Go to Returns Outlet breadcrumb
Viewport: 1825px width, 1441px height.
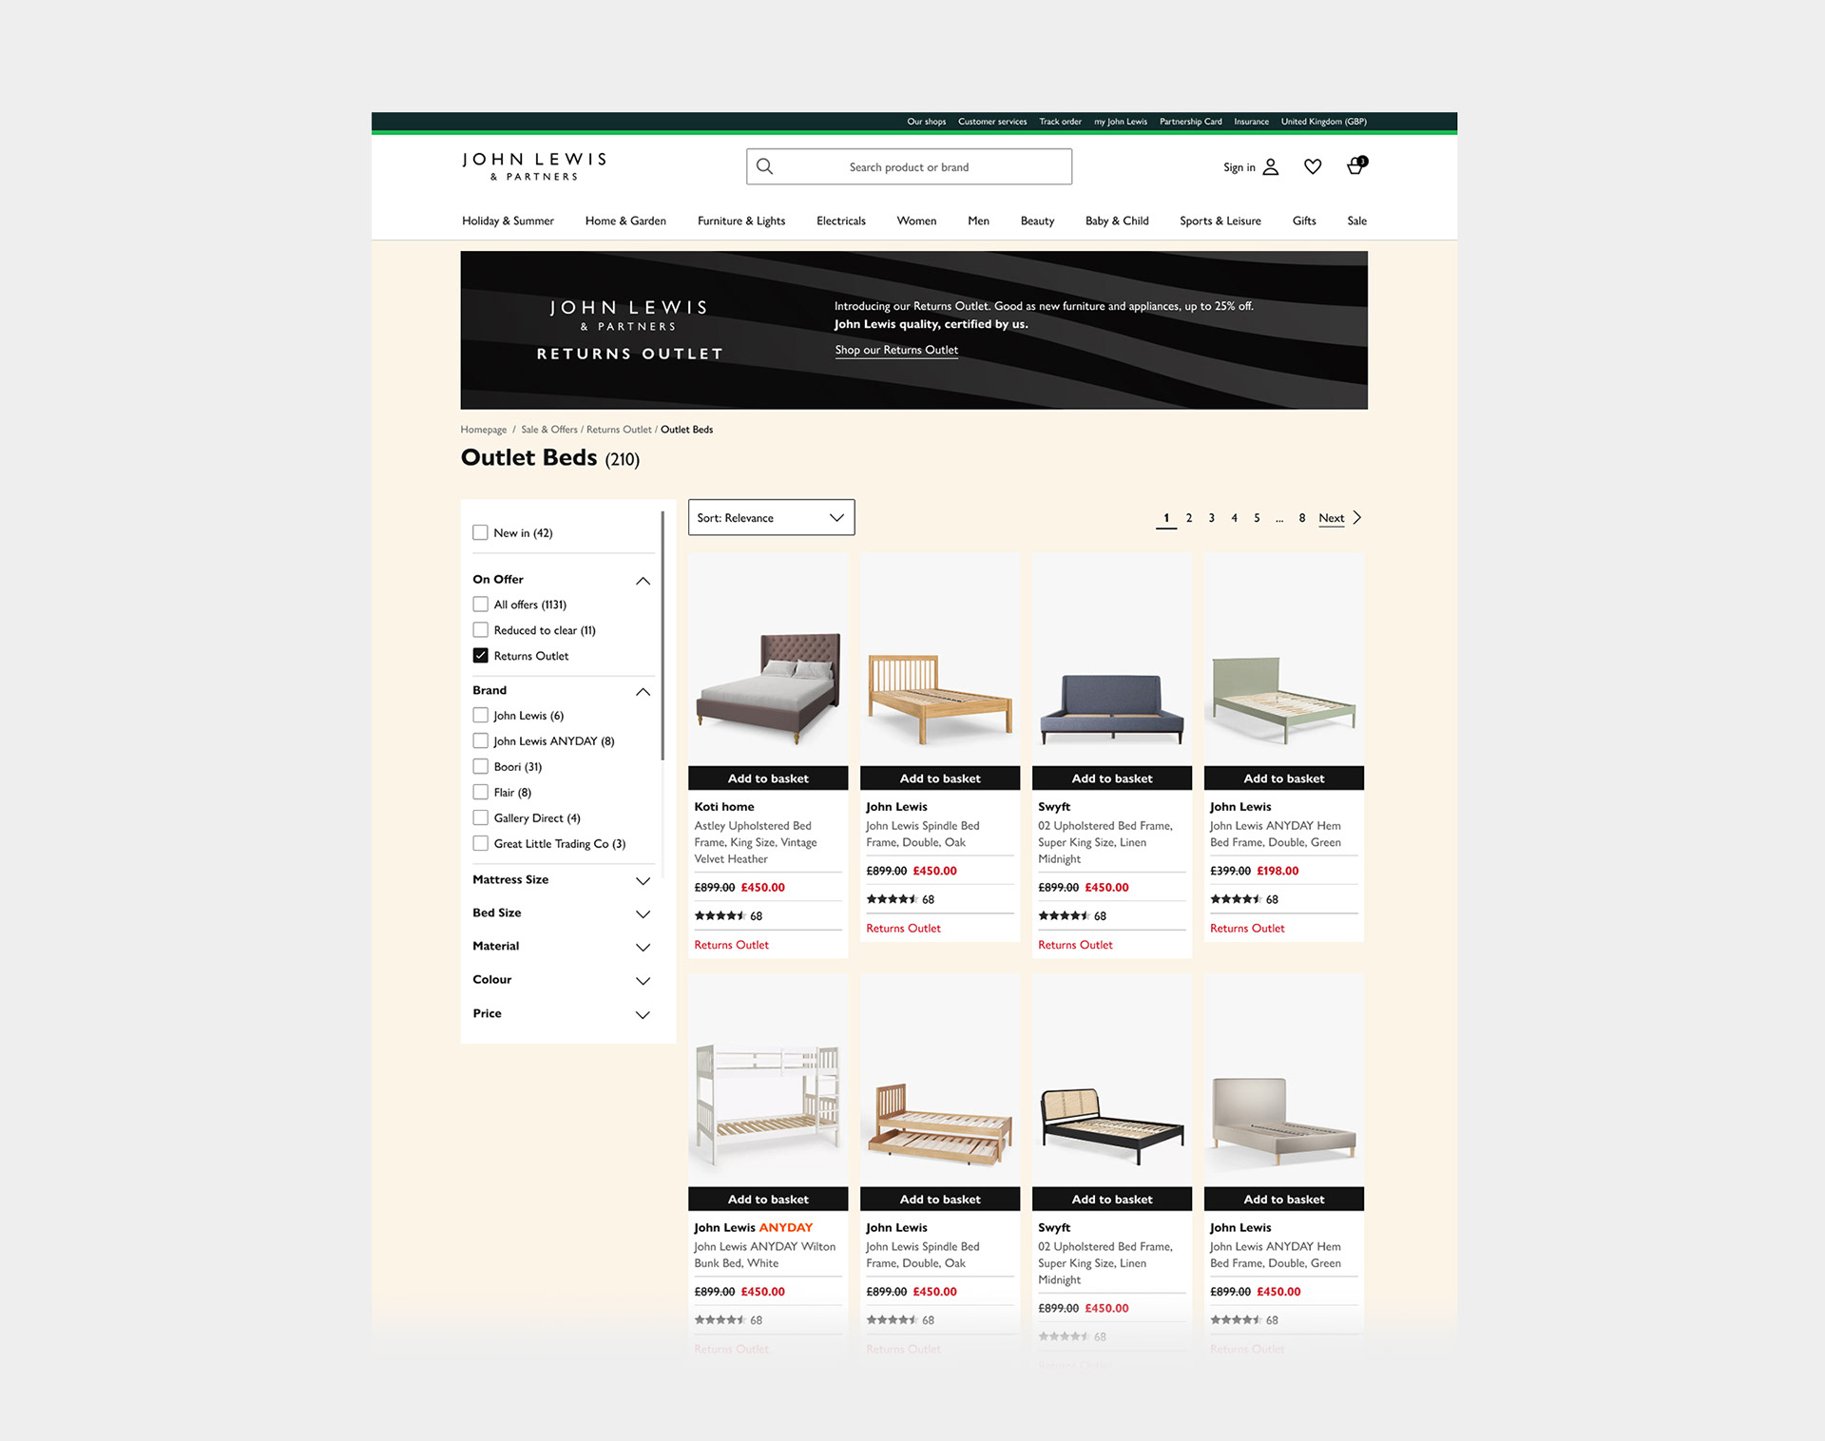[x=619, y=430]
